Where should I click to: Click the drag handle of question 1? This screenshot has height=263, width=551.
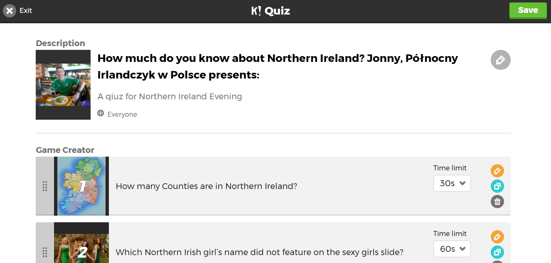(x=45, y=186)
